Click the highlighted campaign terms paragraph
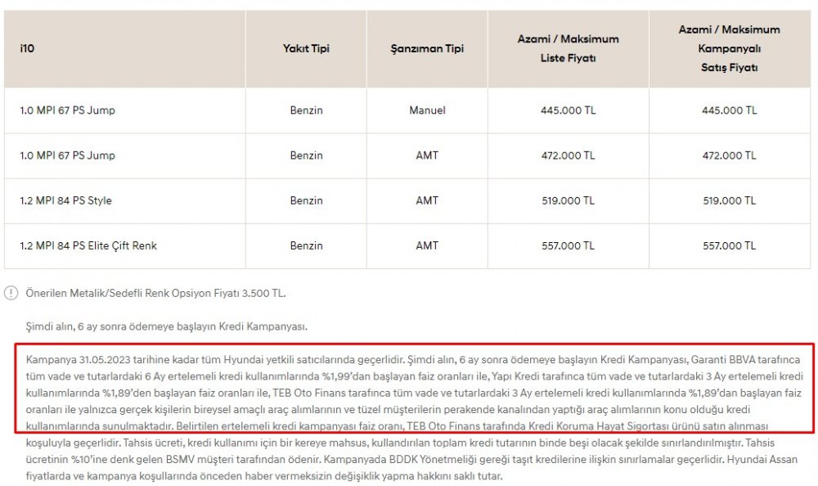Viewport: 818px width, 486px height. pyautogui.click(x=415, y=388)
